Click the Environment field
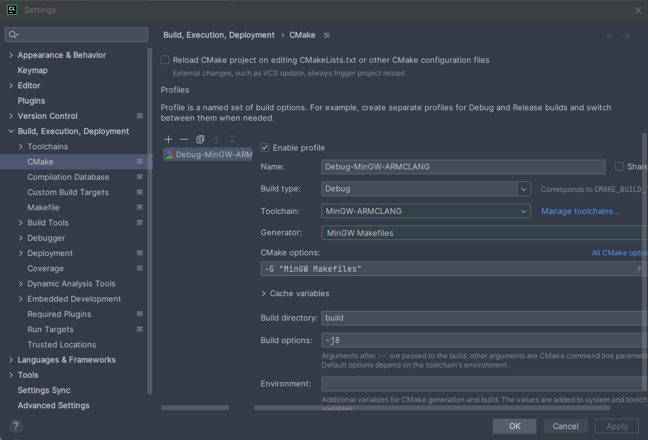Image resolution: width=648 pixels, height=440 pixels. (x=484, y=384)
